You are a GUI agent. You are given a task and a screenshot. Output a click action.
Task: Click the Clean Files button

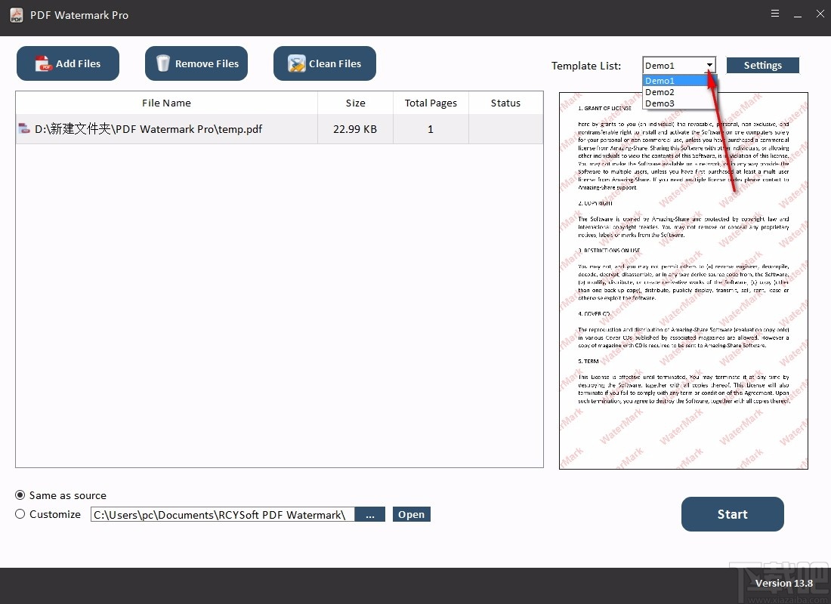pos(325,63)
